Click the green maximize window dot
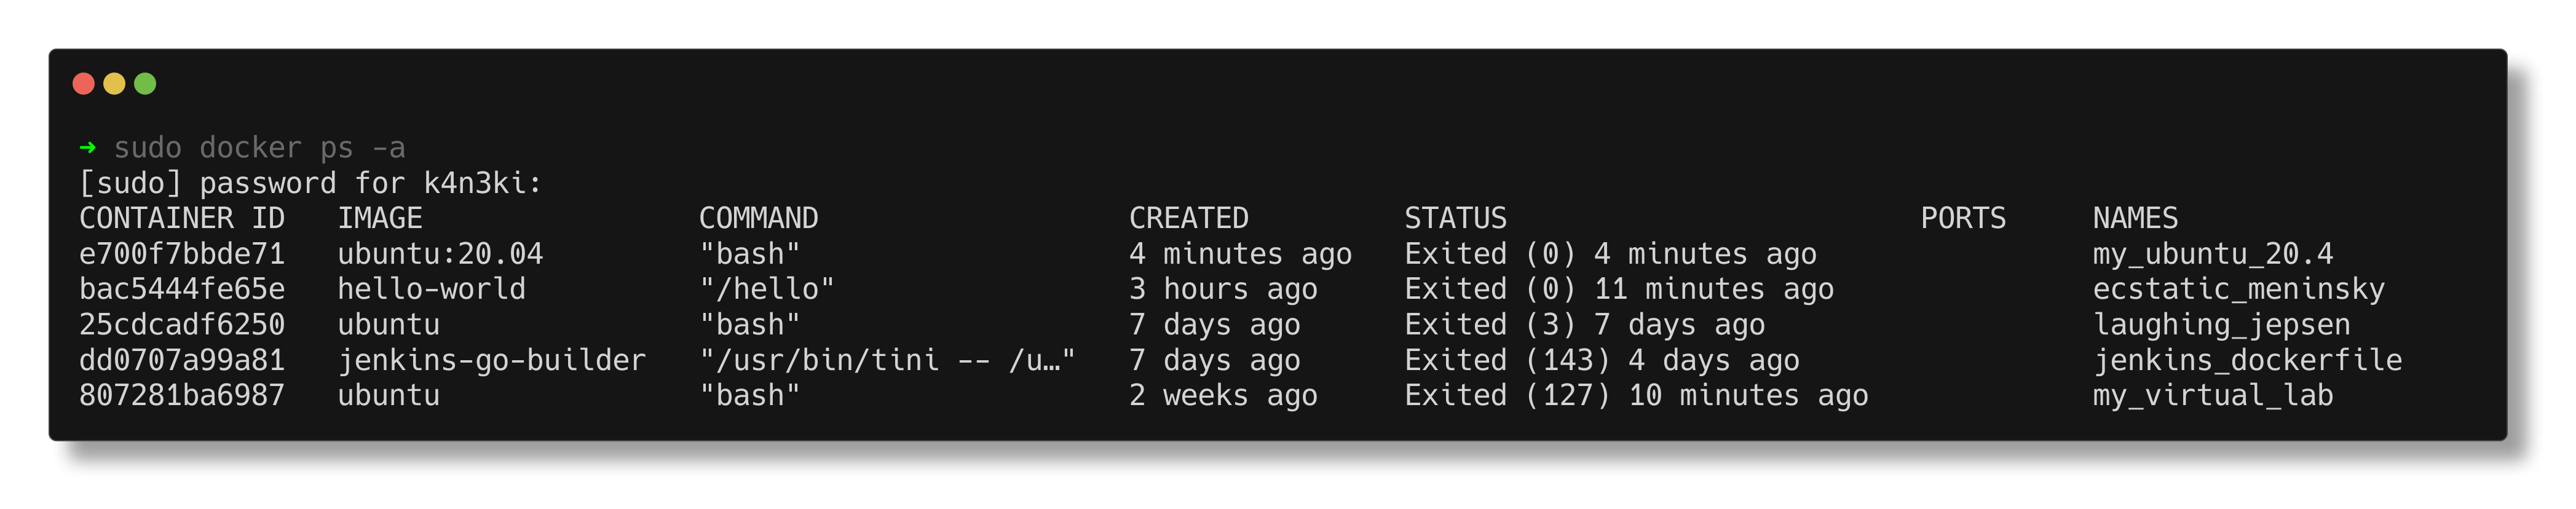 (145, 84)
